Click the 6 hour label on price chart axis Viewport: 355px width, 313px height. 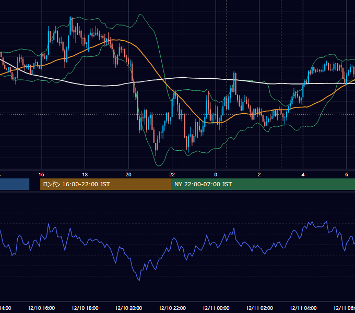pos(347,175)
